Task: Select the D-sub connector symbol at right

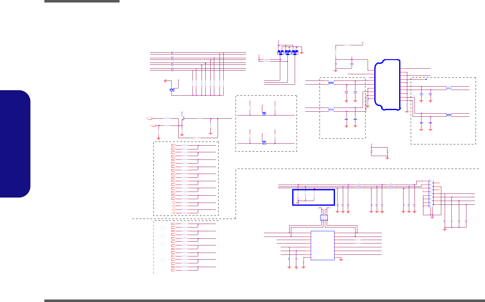Action: click(x=431, y=193)
